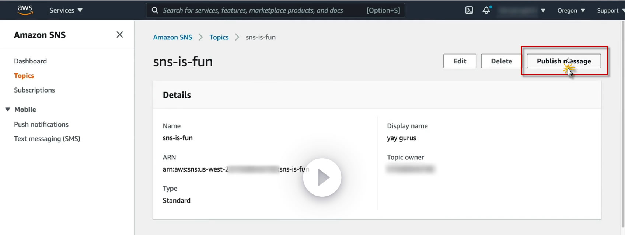Open the Oregon region dropdown
This screenshot has height=235, width=625.
pos(571,10)
